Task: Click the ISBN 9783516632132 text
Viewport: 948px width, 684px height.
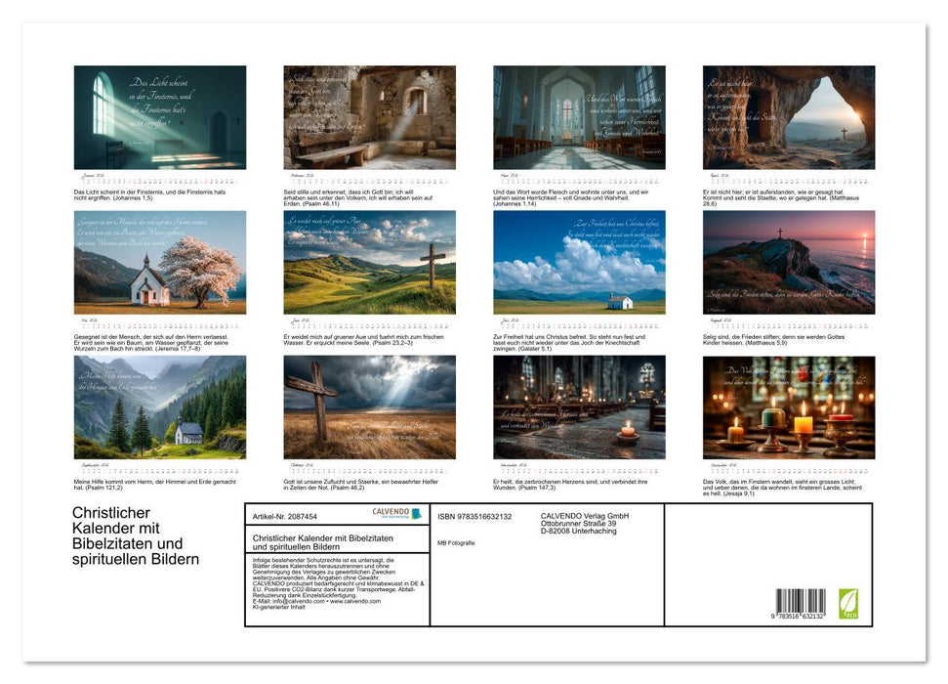Action: pos(474,517)
